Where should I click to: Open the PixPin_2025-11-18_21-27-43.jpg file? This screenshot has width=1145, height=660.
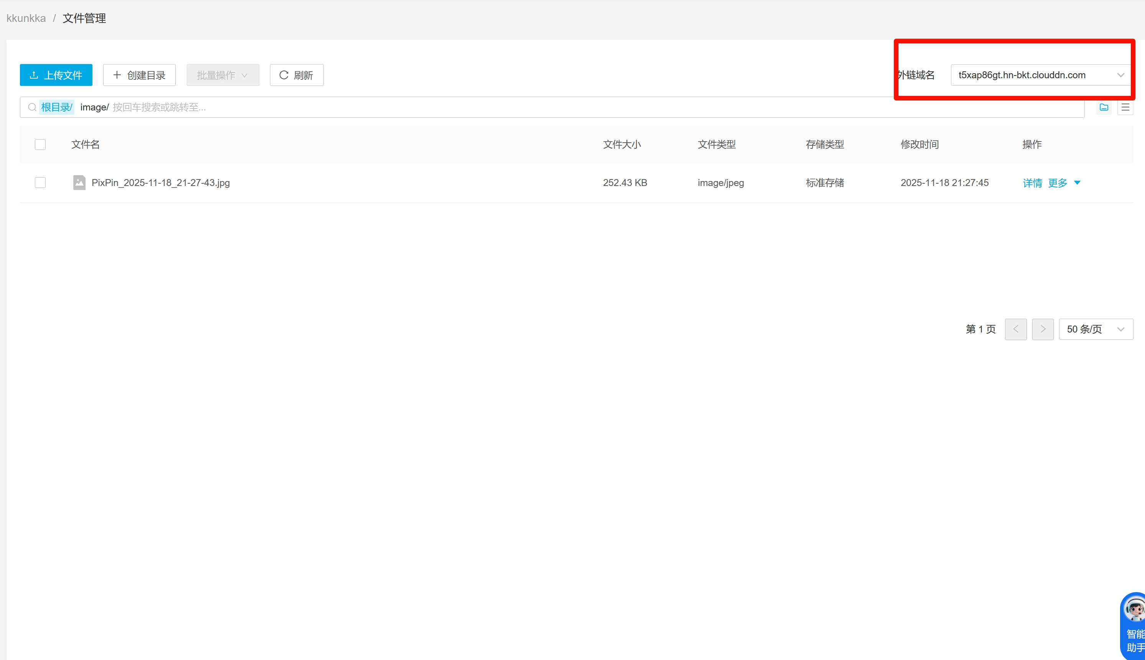click(160, 183)
